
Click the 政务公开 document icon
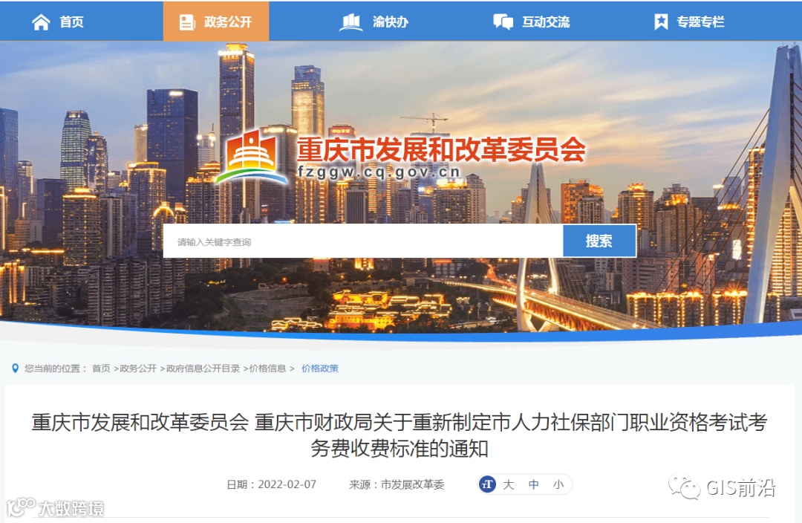coord(187,22)
